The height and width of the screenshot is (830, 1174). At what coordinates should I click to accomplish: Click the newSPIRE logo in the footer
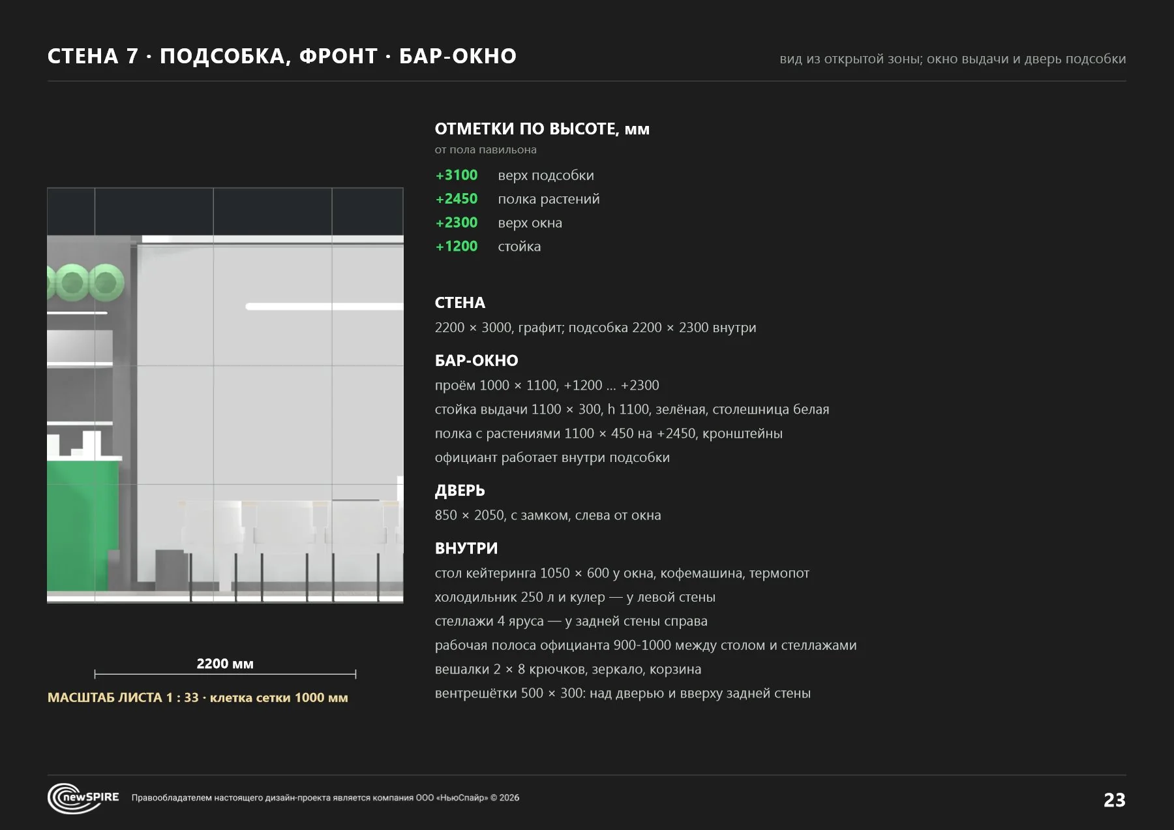coord(83,798)
